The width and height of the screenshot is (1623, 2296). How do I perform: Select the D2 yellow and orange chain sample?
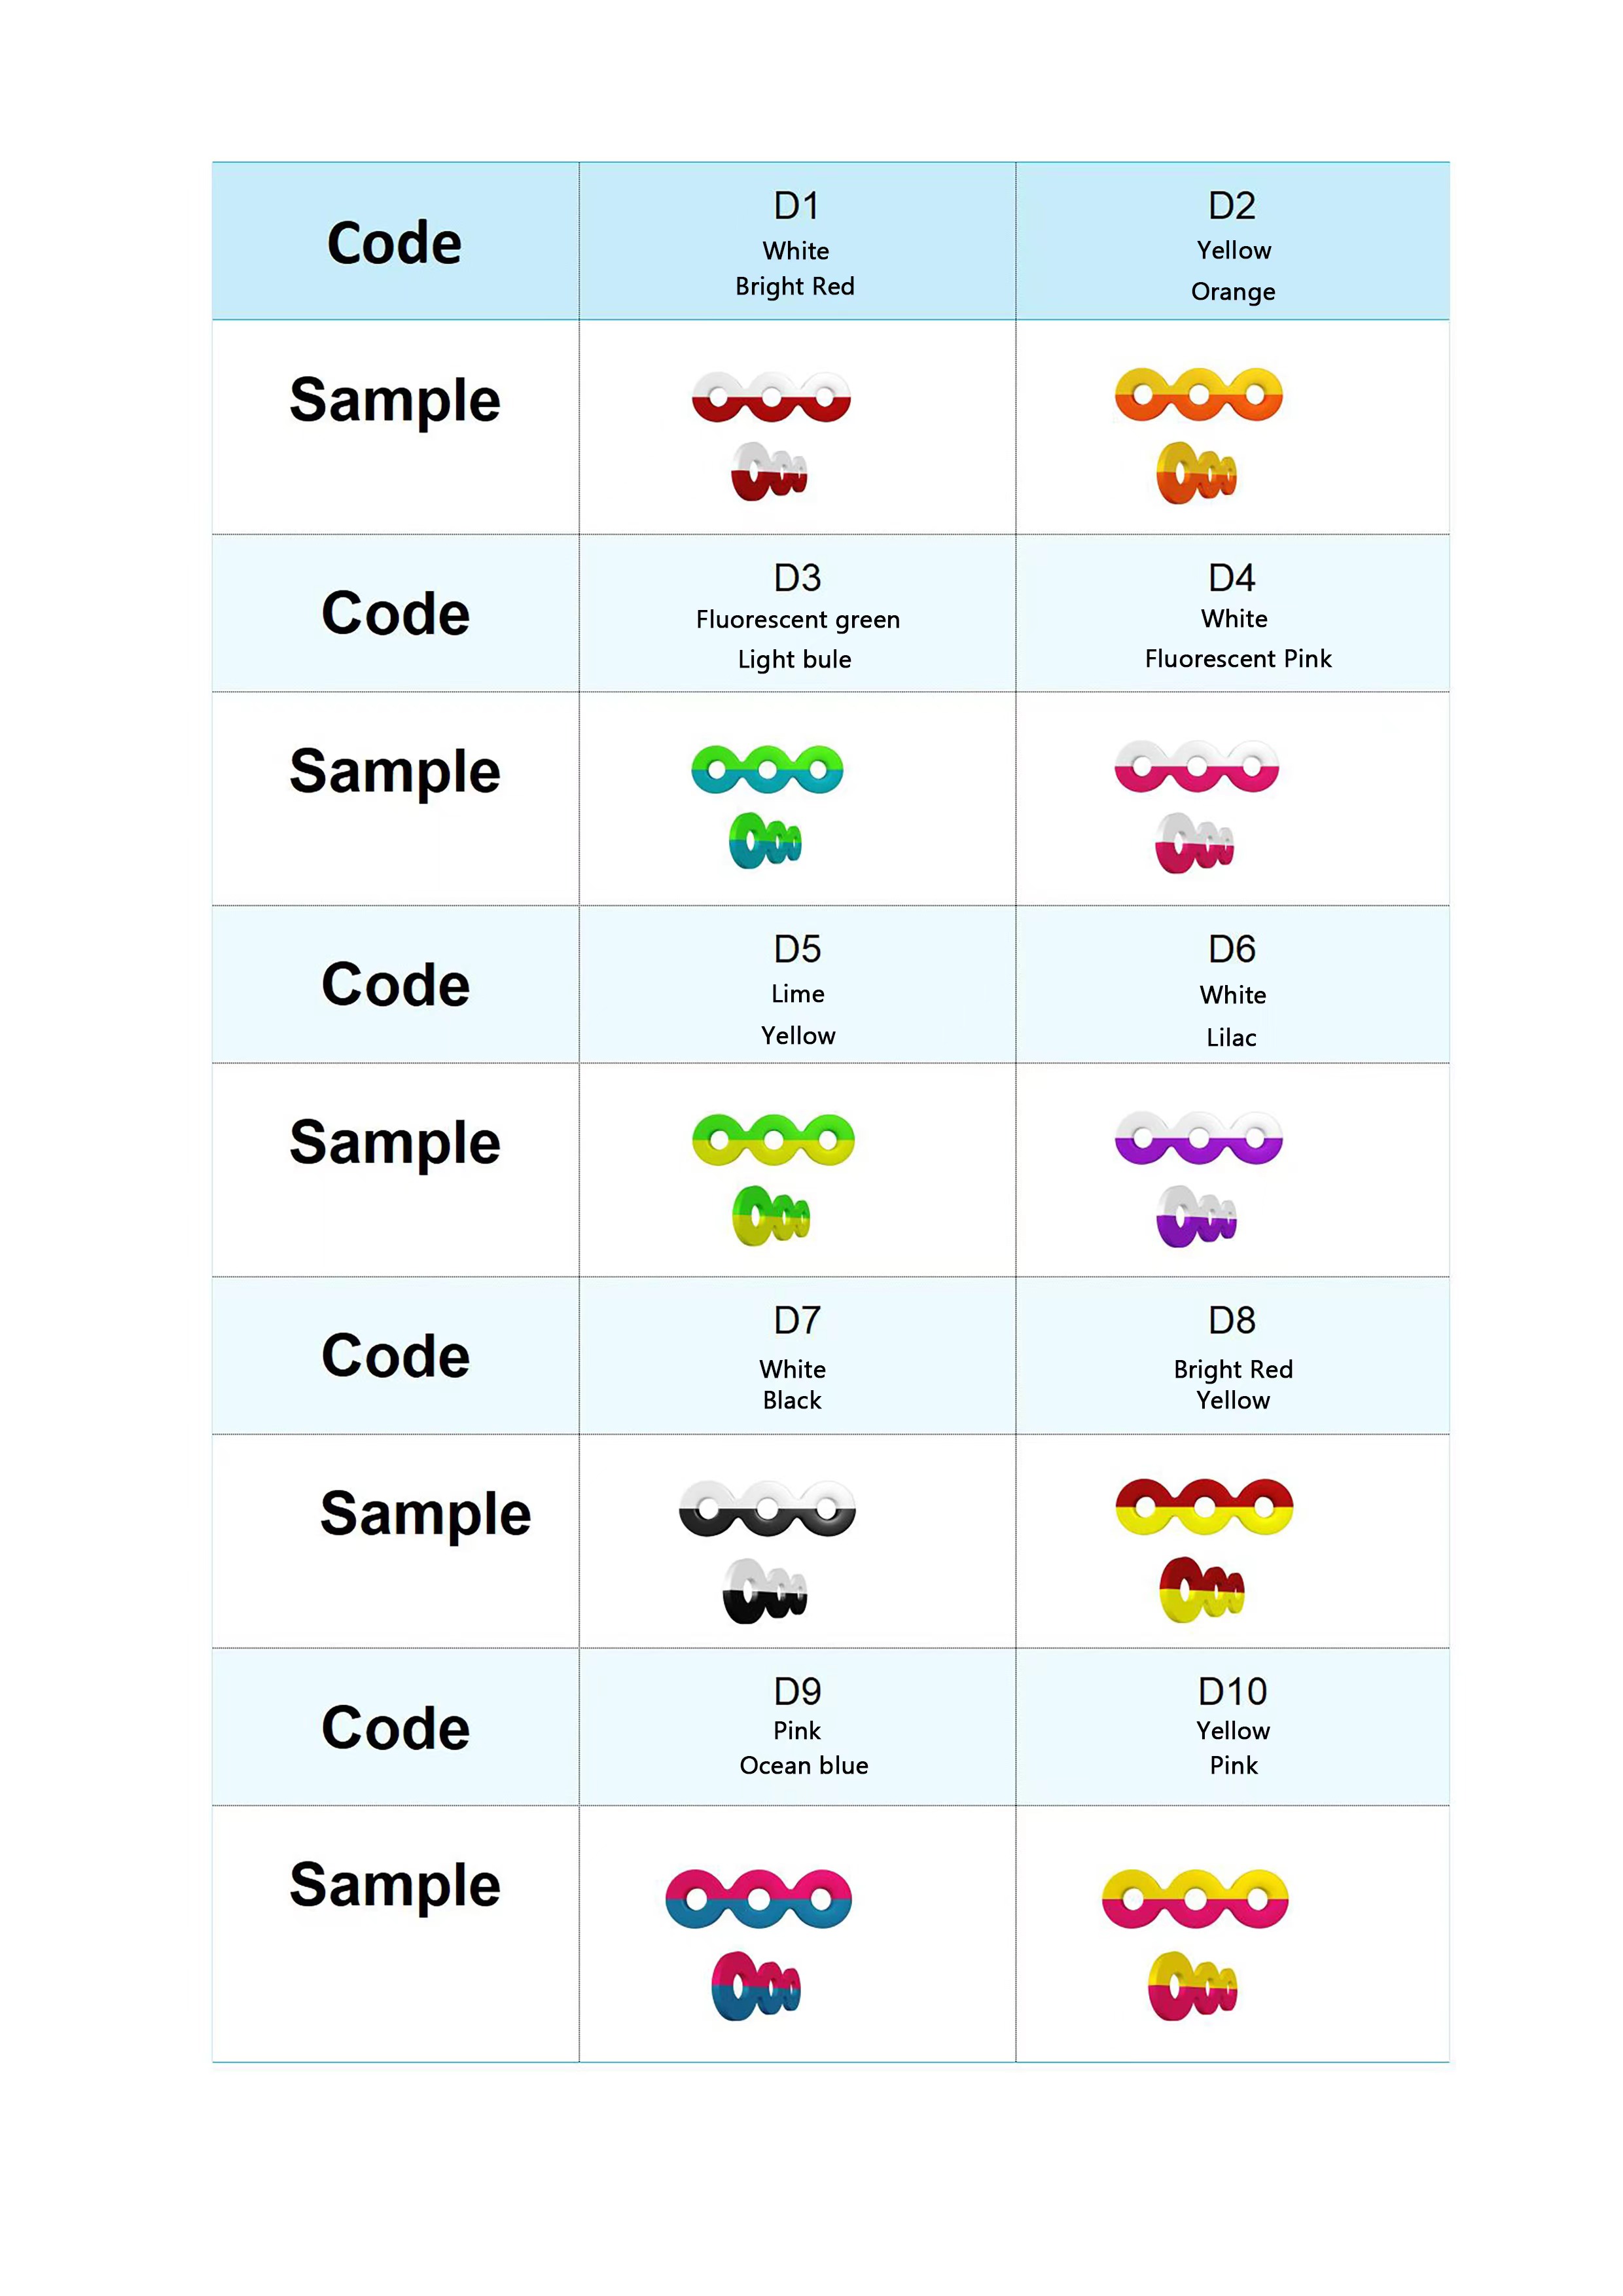1198,436
